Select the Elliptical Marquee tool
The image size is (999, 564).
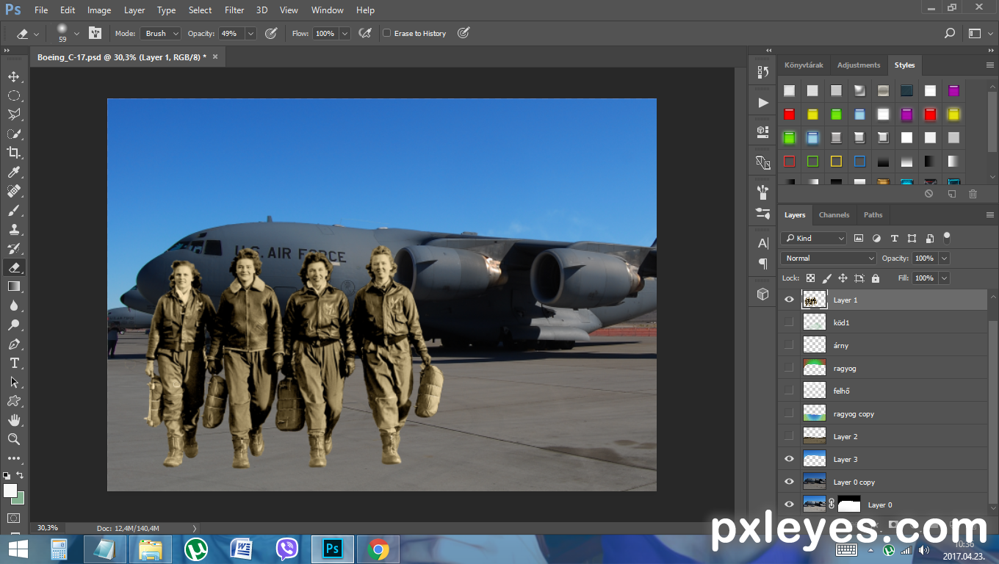click(13, 95)
